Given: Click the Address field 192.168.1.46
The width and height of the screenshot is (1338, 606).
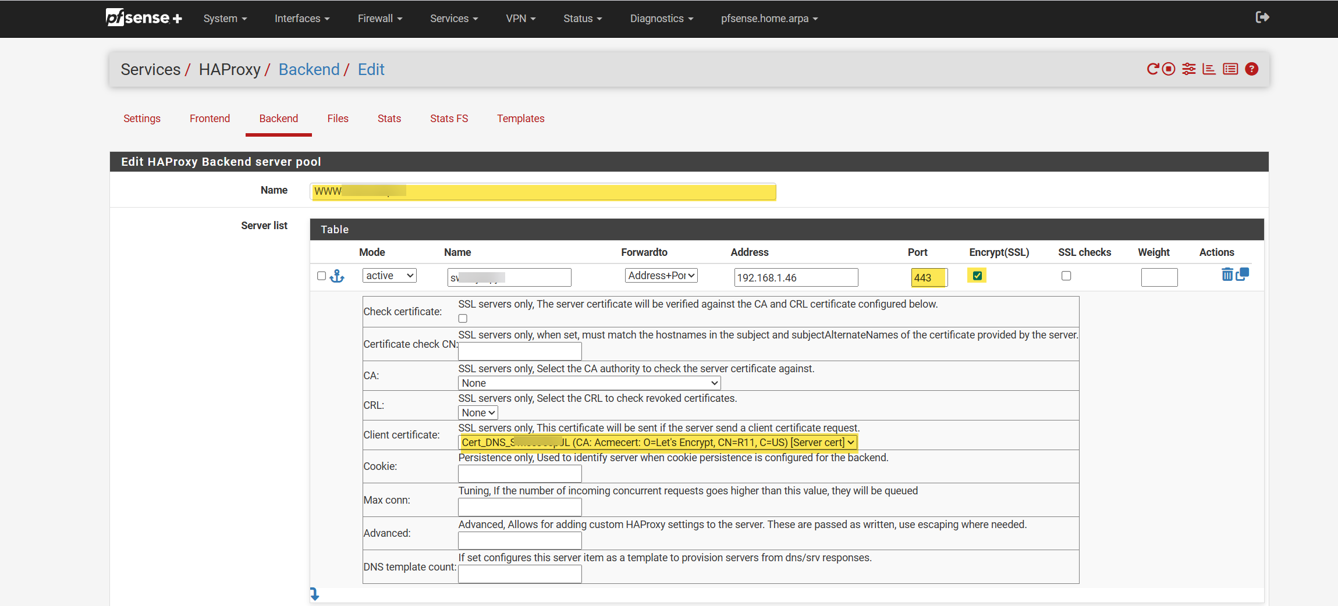Looking at the screenshot, I should click(x=796, y=277).
